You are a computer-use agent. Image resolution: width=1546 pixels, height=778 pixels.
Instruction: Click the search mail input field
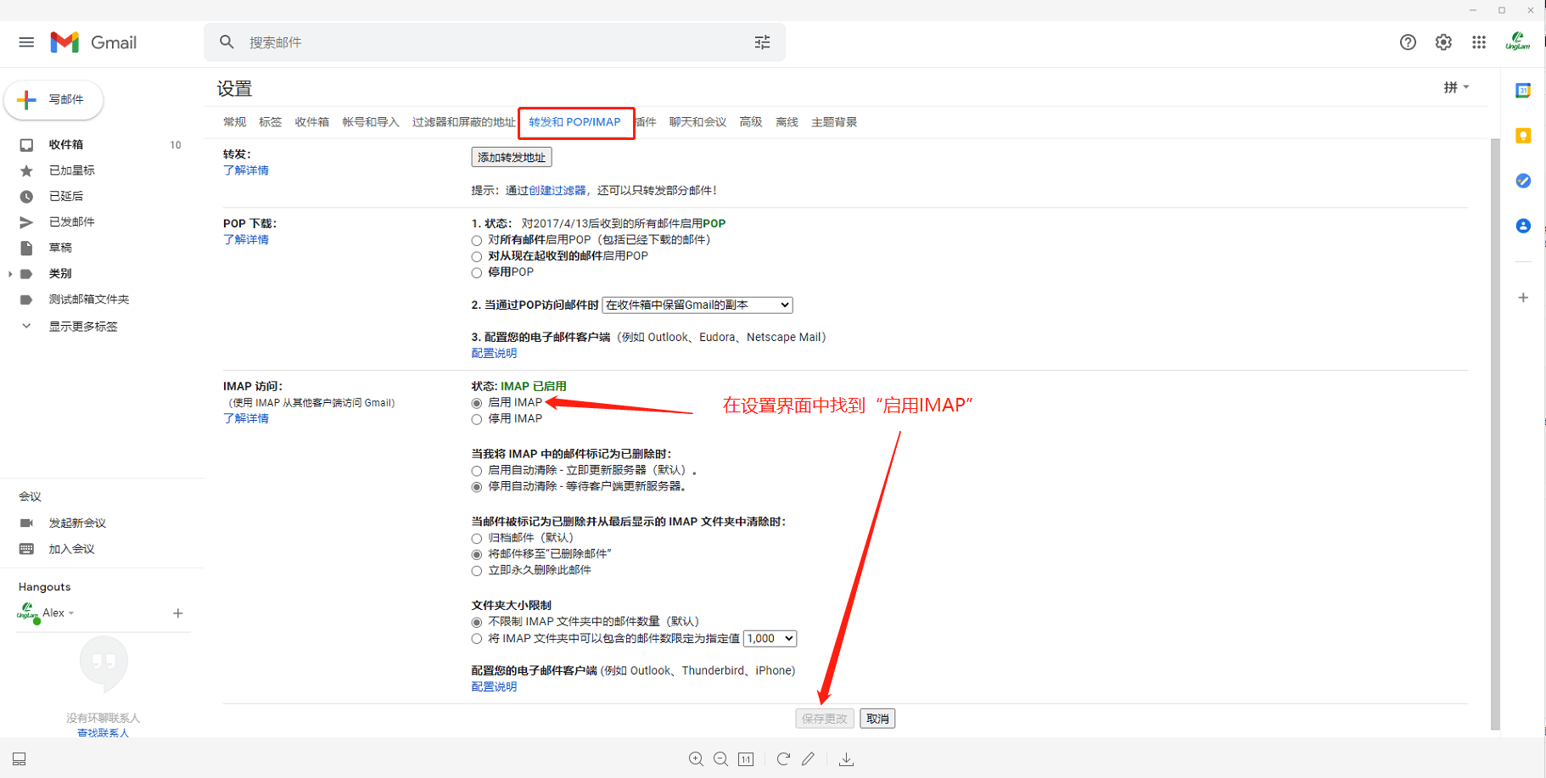492,42
